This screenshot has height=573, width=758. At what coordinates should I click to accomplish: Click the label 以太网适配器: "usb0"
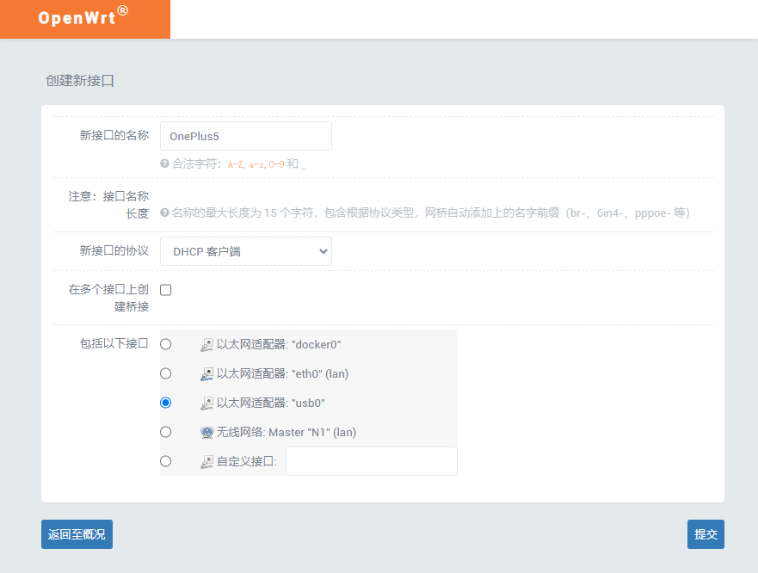click(271, 404)
